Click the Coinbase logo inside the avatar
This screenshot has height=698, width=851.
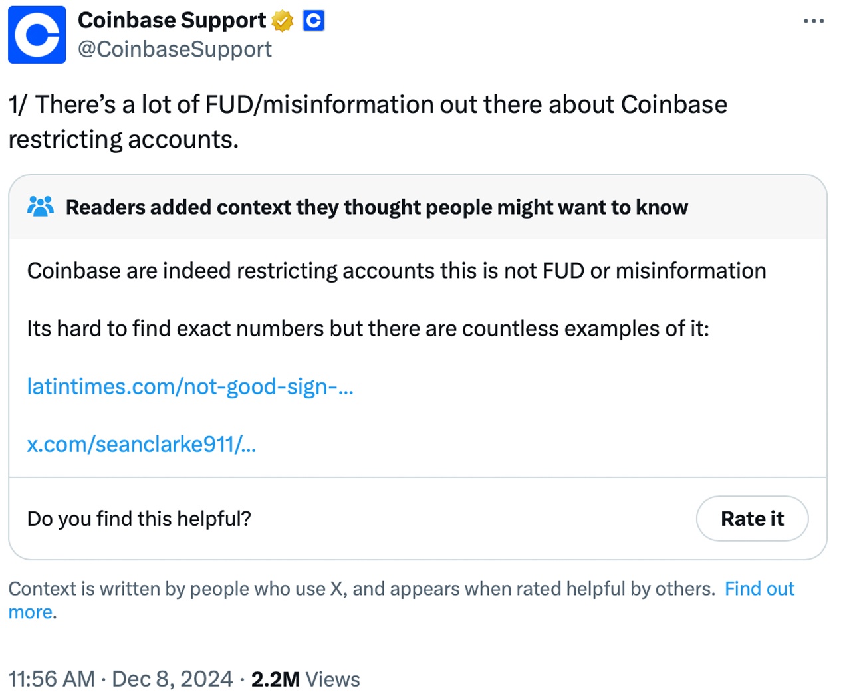tap(37, 35)
